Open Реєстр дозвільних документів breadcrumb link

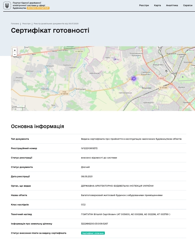tap(56, 24)
